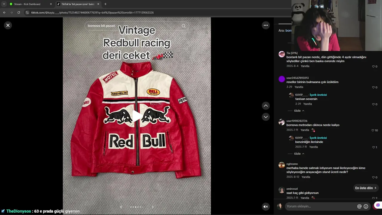Viewport: 382px width, 215px height.
Task: Open nghnsmn's profile avatar
Action: point(281,165)
